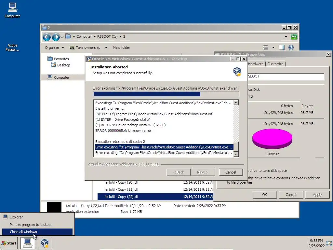Click the taskbar clock 9:33 PM

pyautogui.click(x=316, y=241)
